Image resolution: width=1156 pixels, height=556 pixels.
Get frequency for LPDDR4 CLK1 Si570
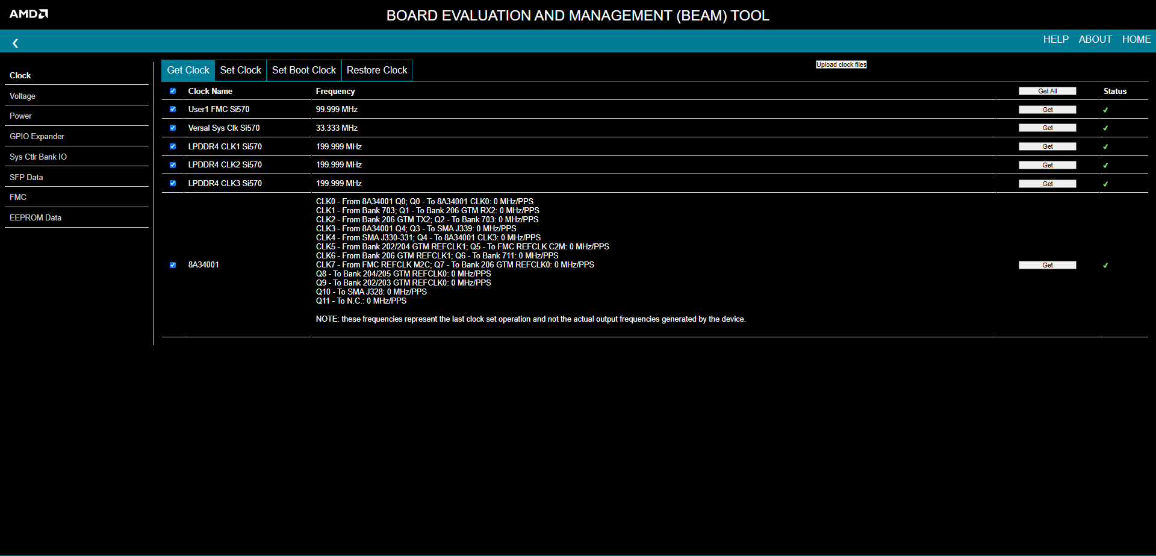point(1048,146)
